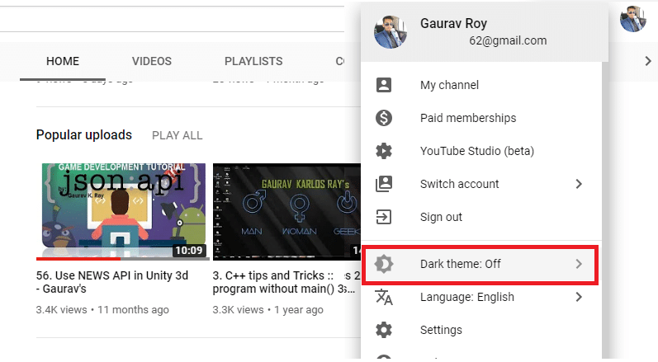Screen dimensions: 658x362
Task: Select Language: English
Action: coord(481,297)
